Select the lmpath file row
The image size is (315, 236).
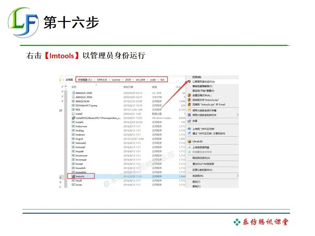pyautogui.click(x=128, y=151)
